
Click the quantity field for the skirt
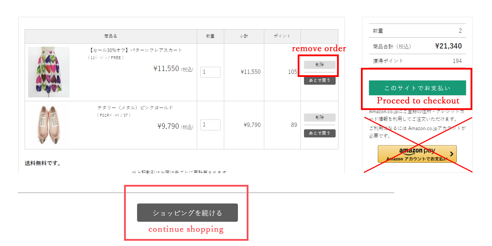[x=210, y=72]
